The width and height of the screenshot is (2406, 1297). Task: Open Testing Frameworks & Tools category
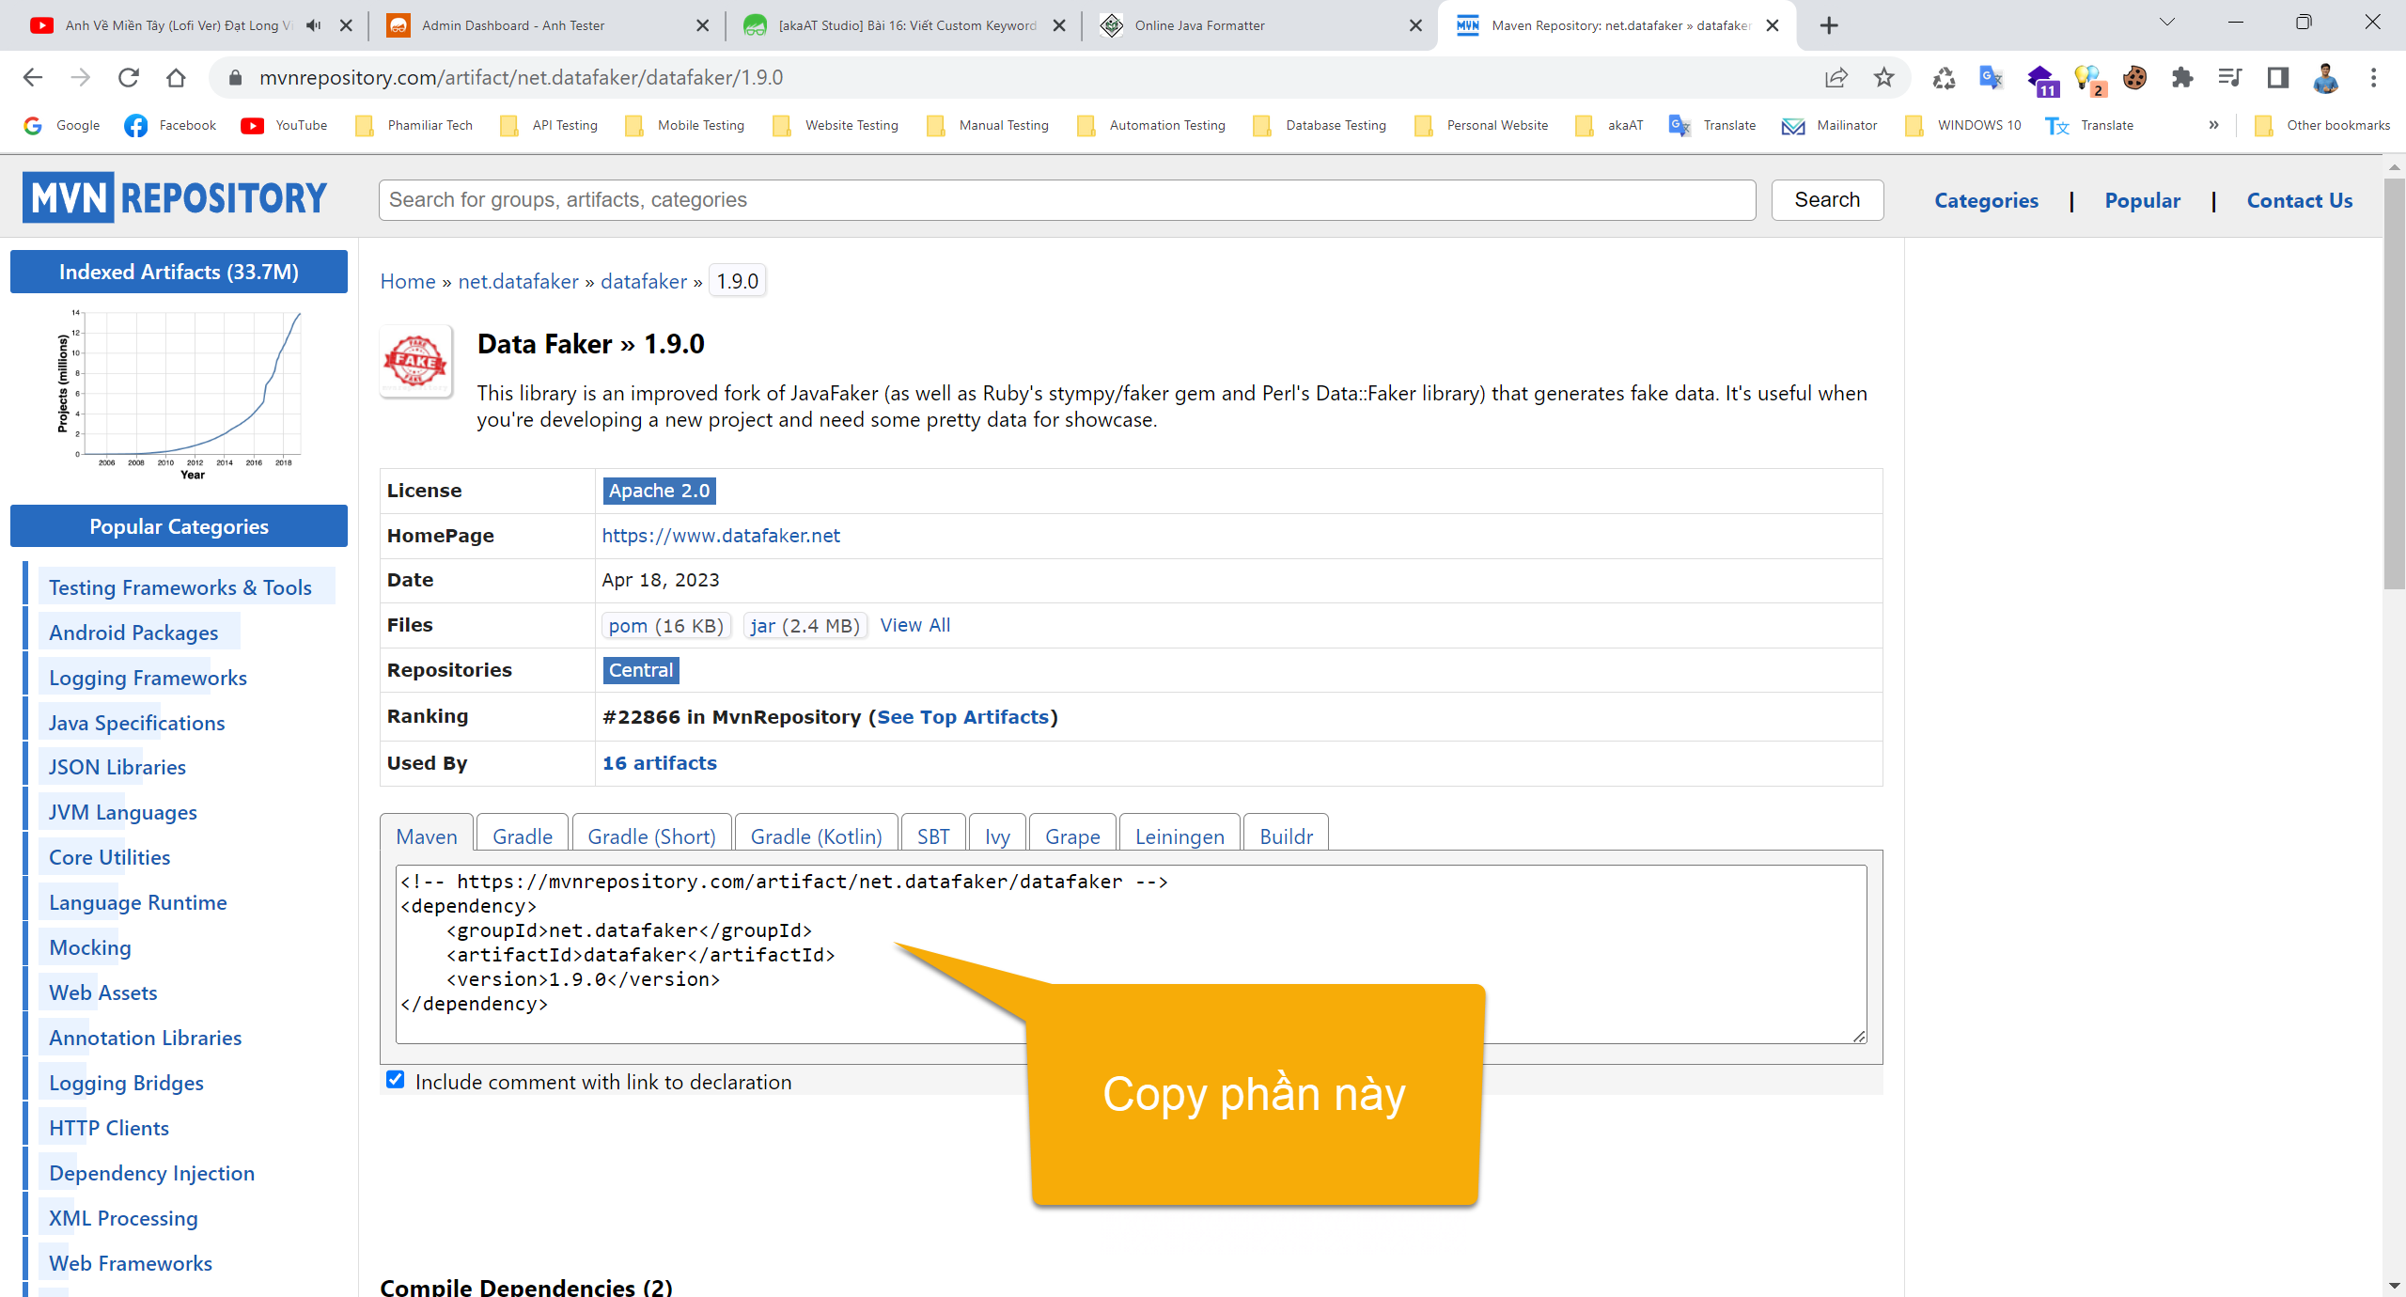(180, 587)
